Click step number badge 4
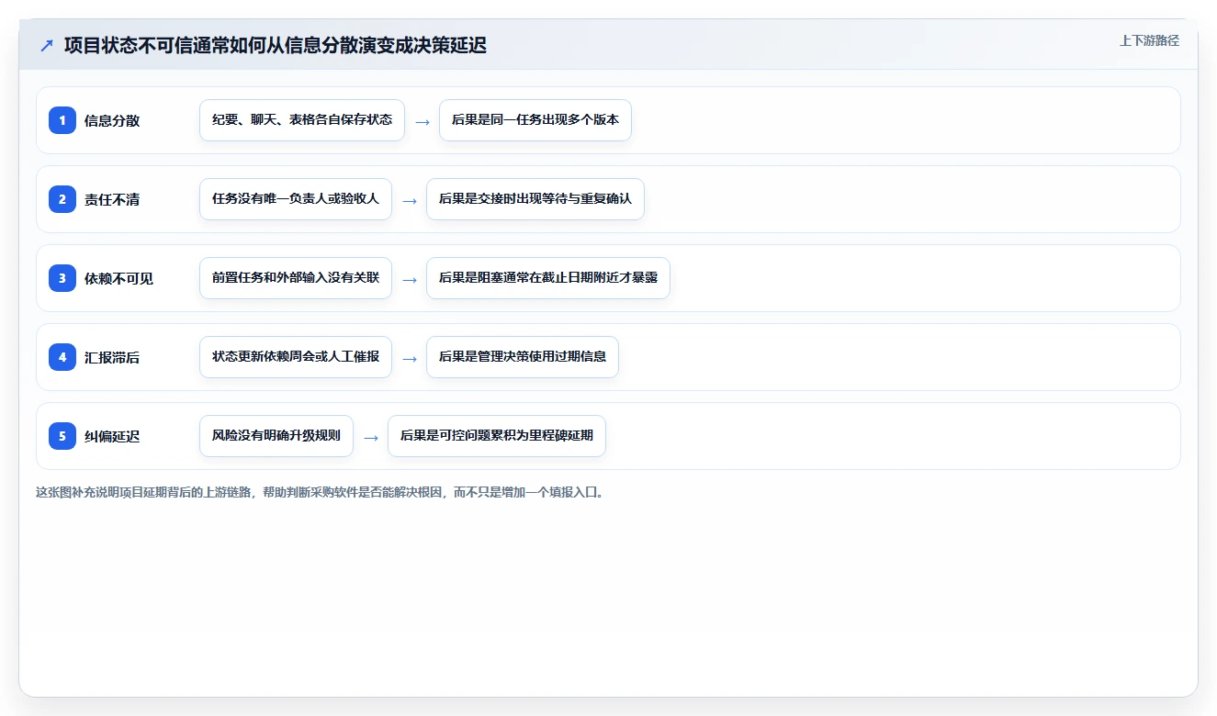The image size is (1217, 716). (62, 357)
